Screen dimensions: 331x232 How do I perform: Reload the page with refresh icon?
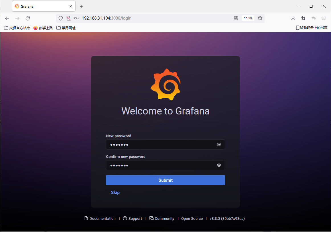coord(28,18)
